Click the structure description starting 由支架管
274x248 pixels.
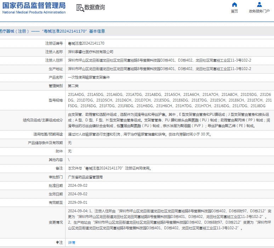(x=169, y=120)
